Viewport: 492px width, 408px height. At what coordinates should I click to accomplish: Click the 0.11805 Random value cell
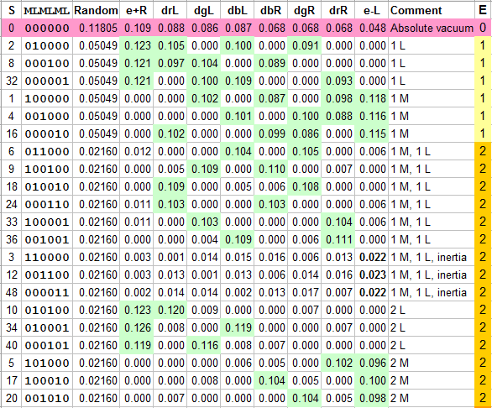pos(96,28)
